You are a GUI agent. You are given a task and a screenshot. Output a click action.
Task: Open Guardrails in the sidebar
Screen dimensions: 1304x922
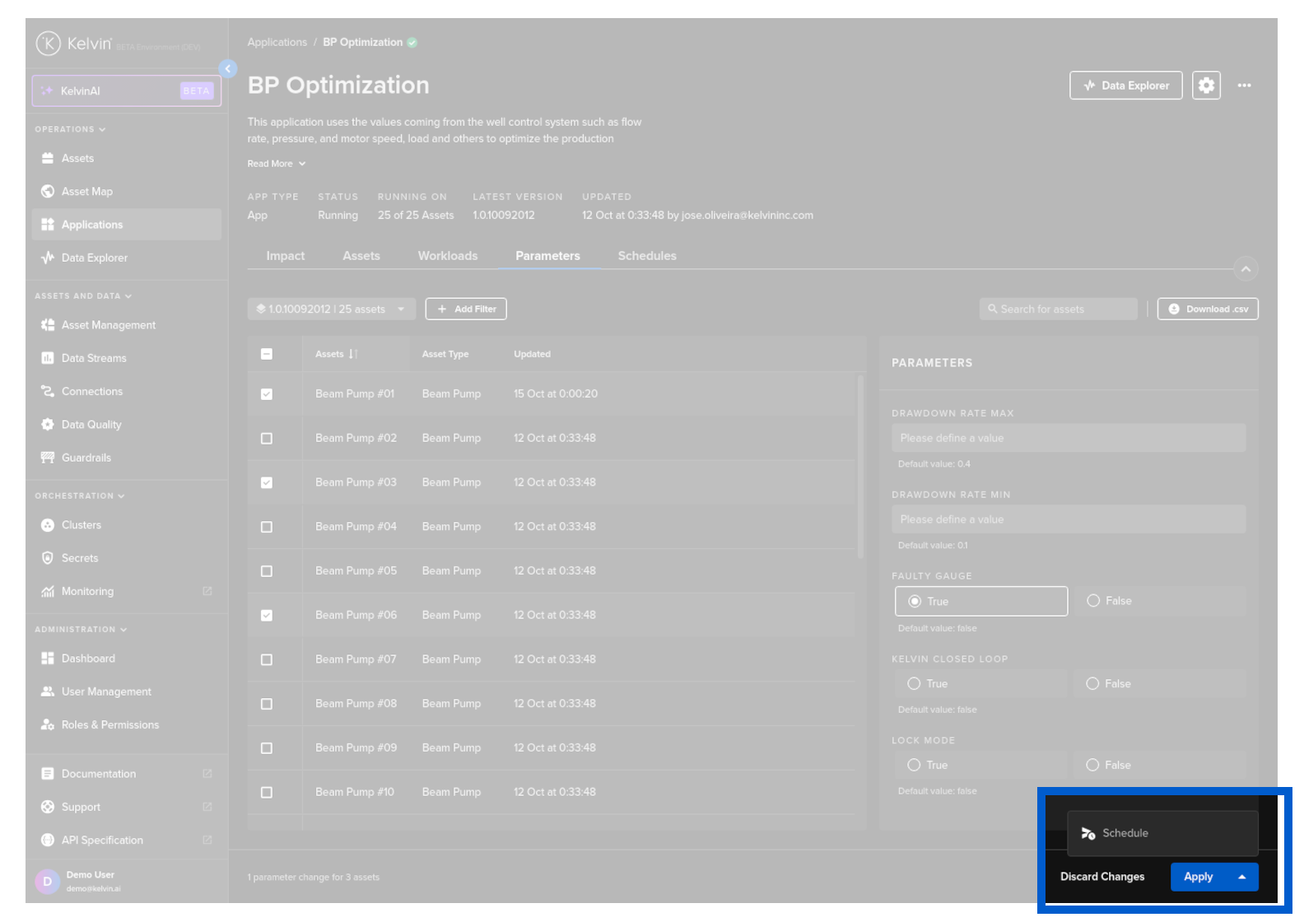coord(86,458)
